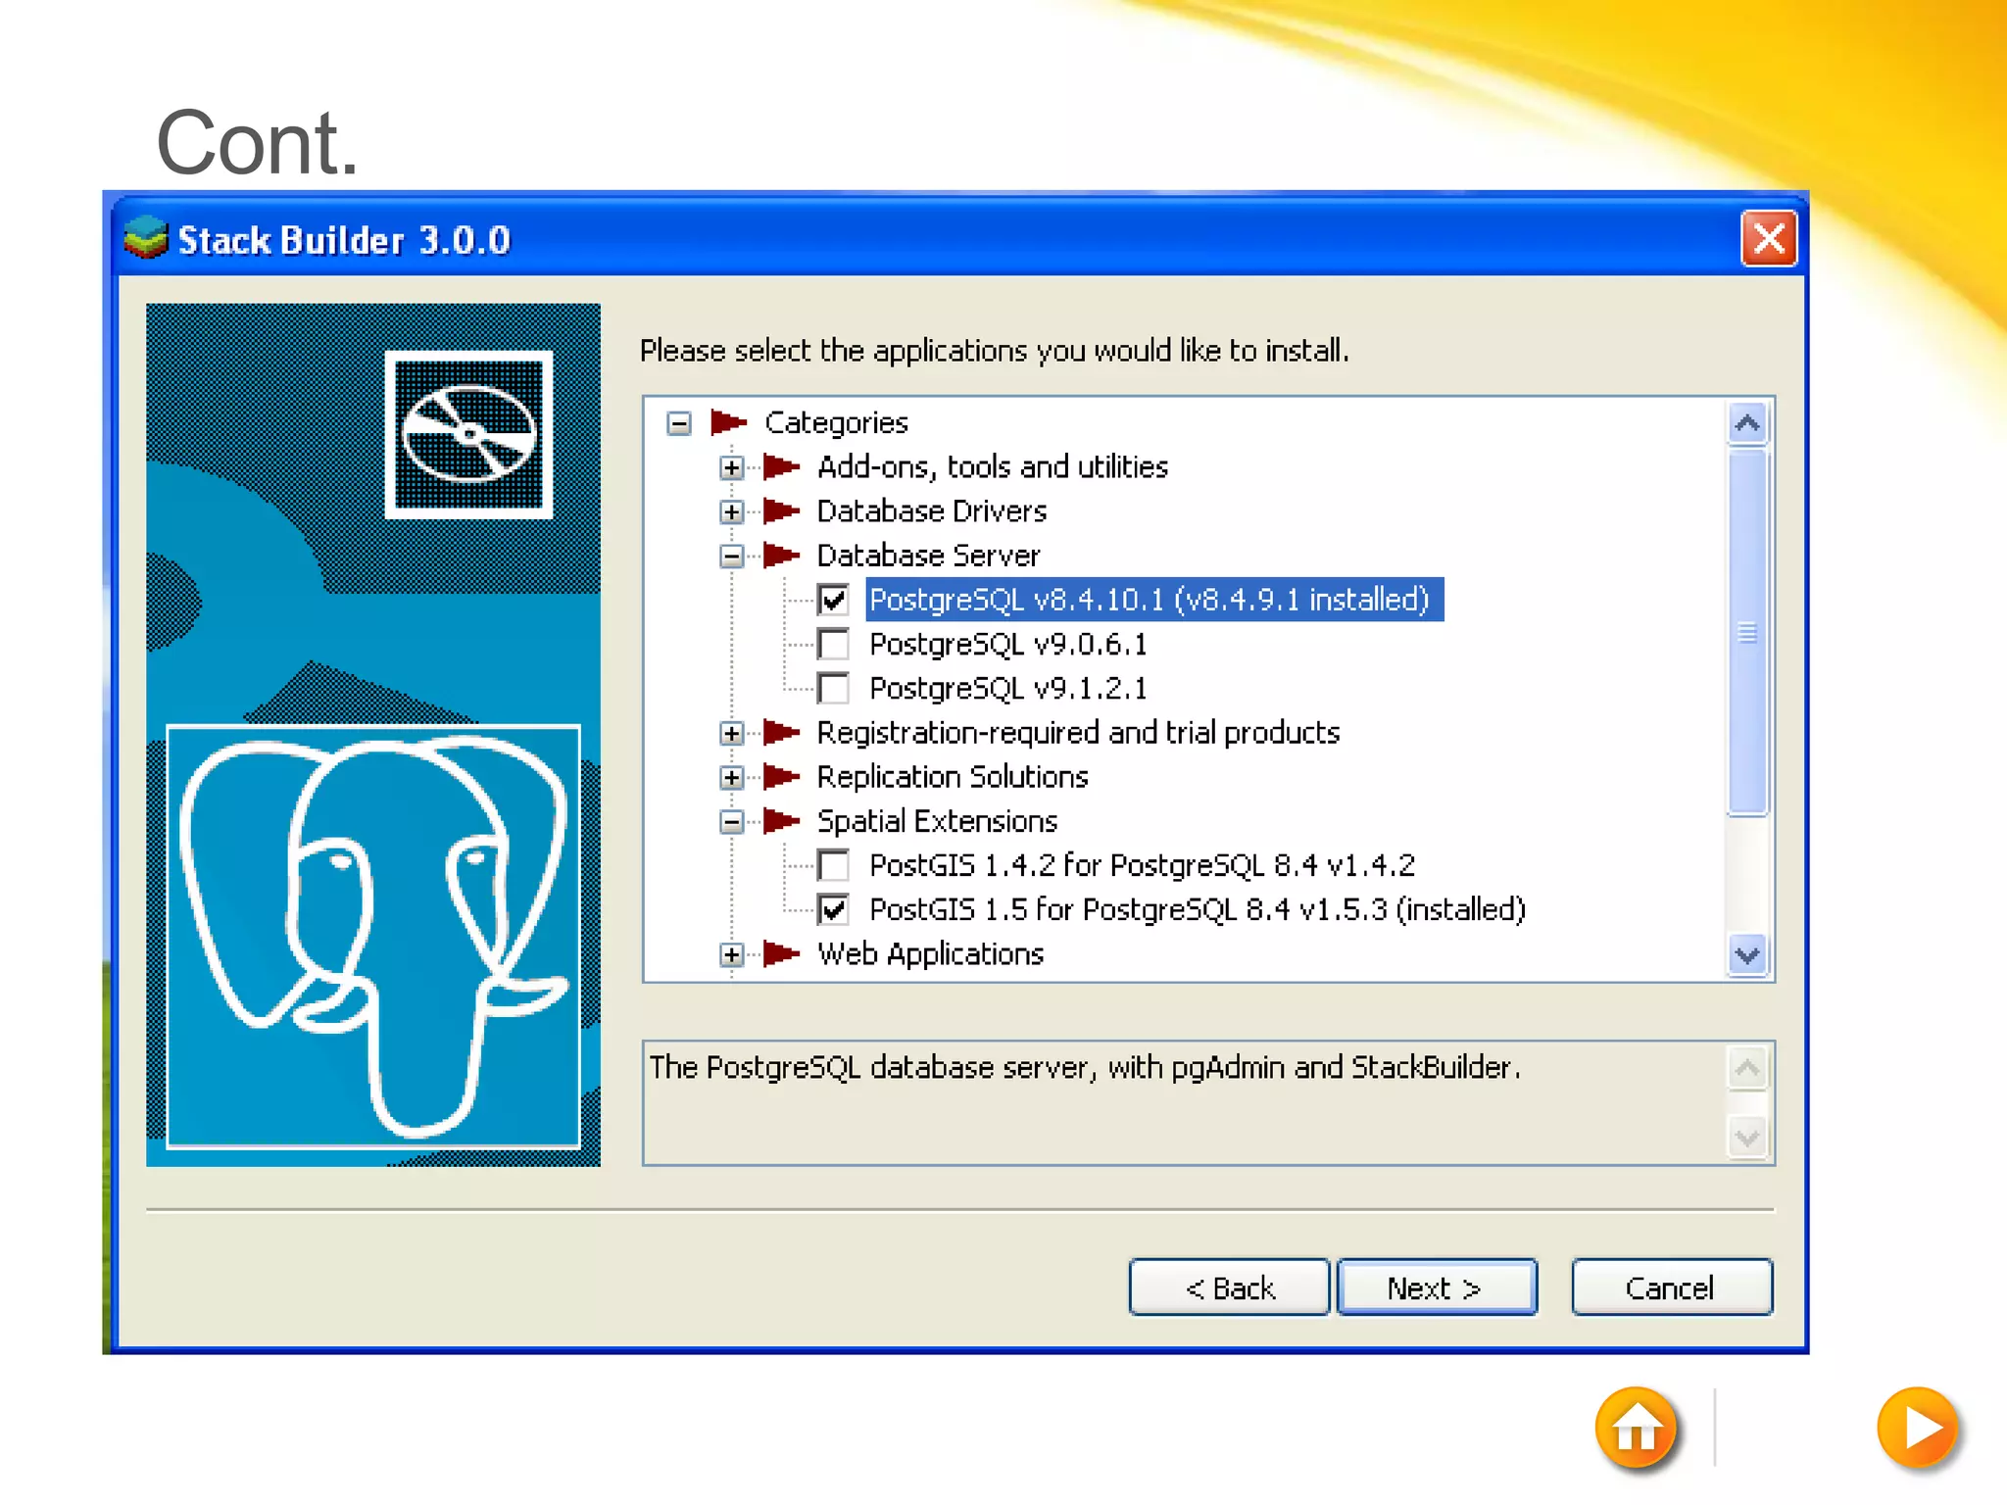
Task: Click the application tree scroll-down arrow
Action: tap(1747, 954)
